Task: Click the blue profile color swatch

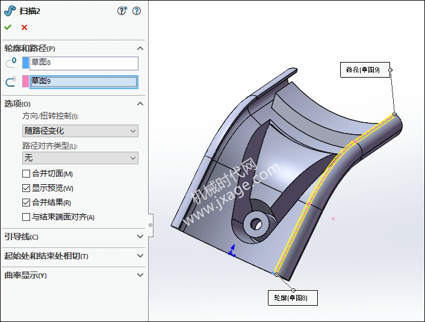Action: [x=25, y=63]
